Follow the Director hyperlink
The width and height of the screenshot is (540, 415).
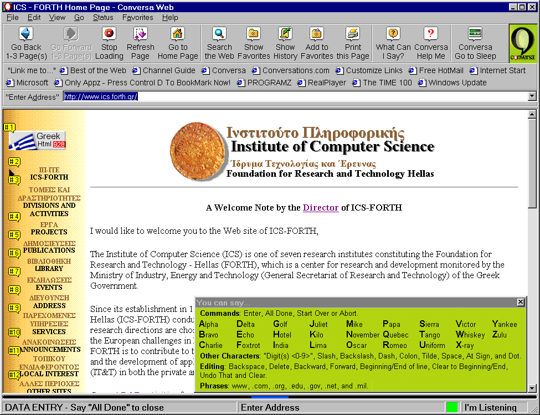321,208
